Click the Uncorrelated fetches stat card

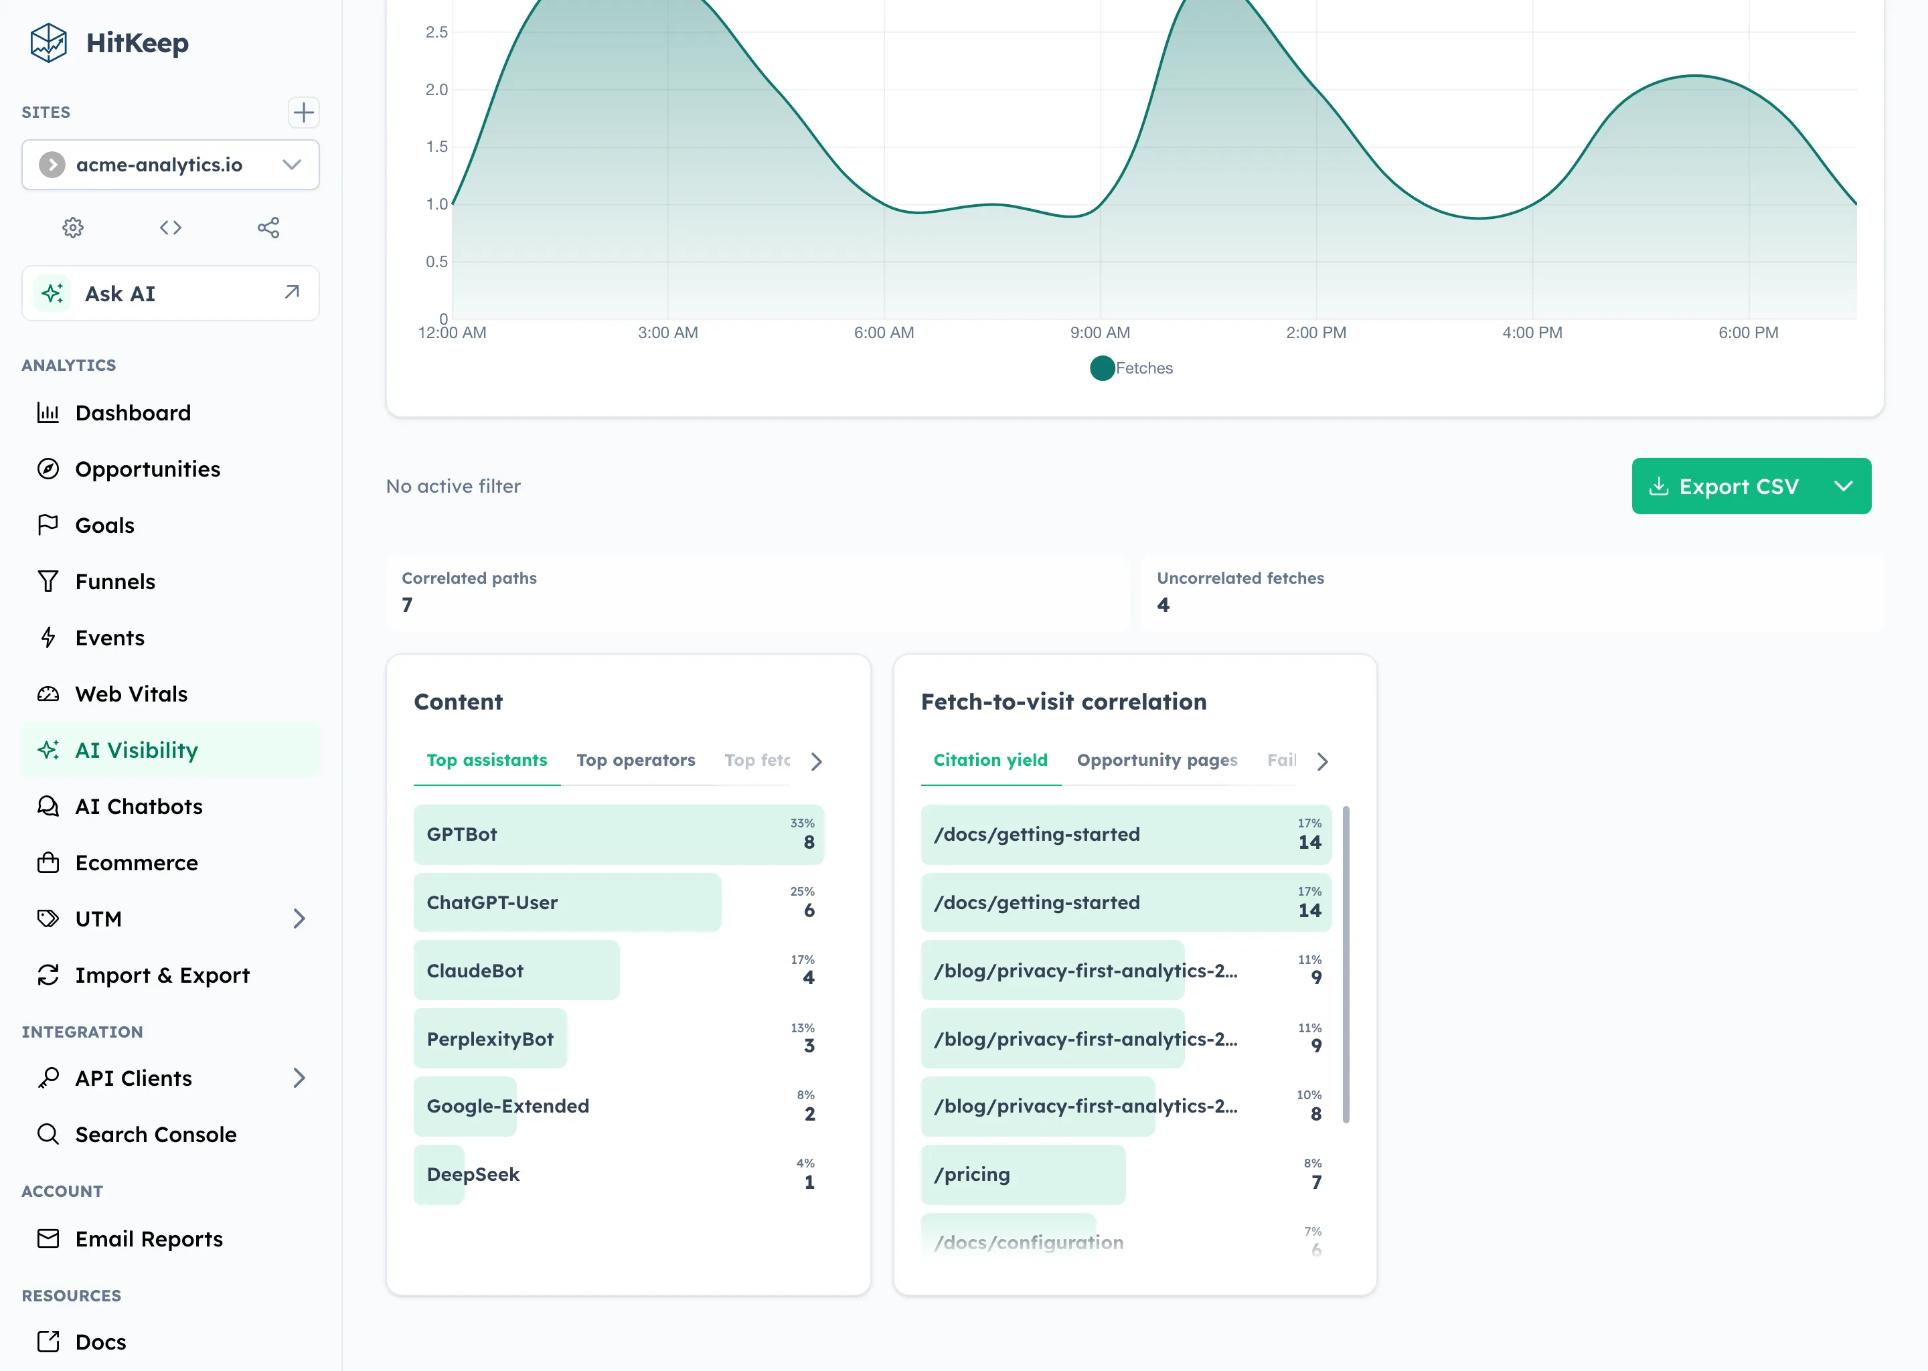1513,592
